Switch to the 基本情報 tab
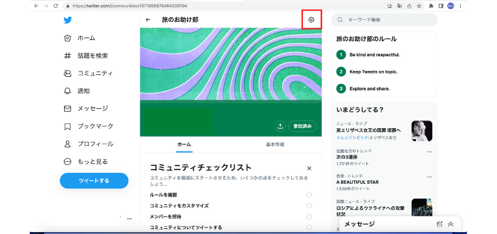This screenshot has height=234, width=497. [275, 144]
